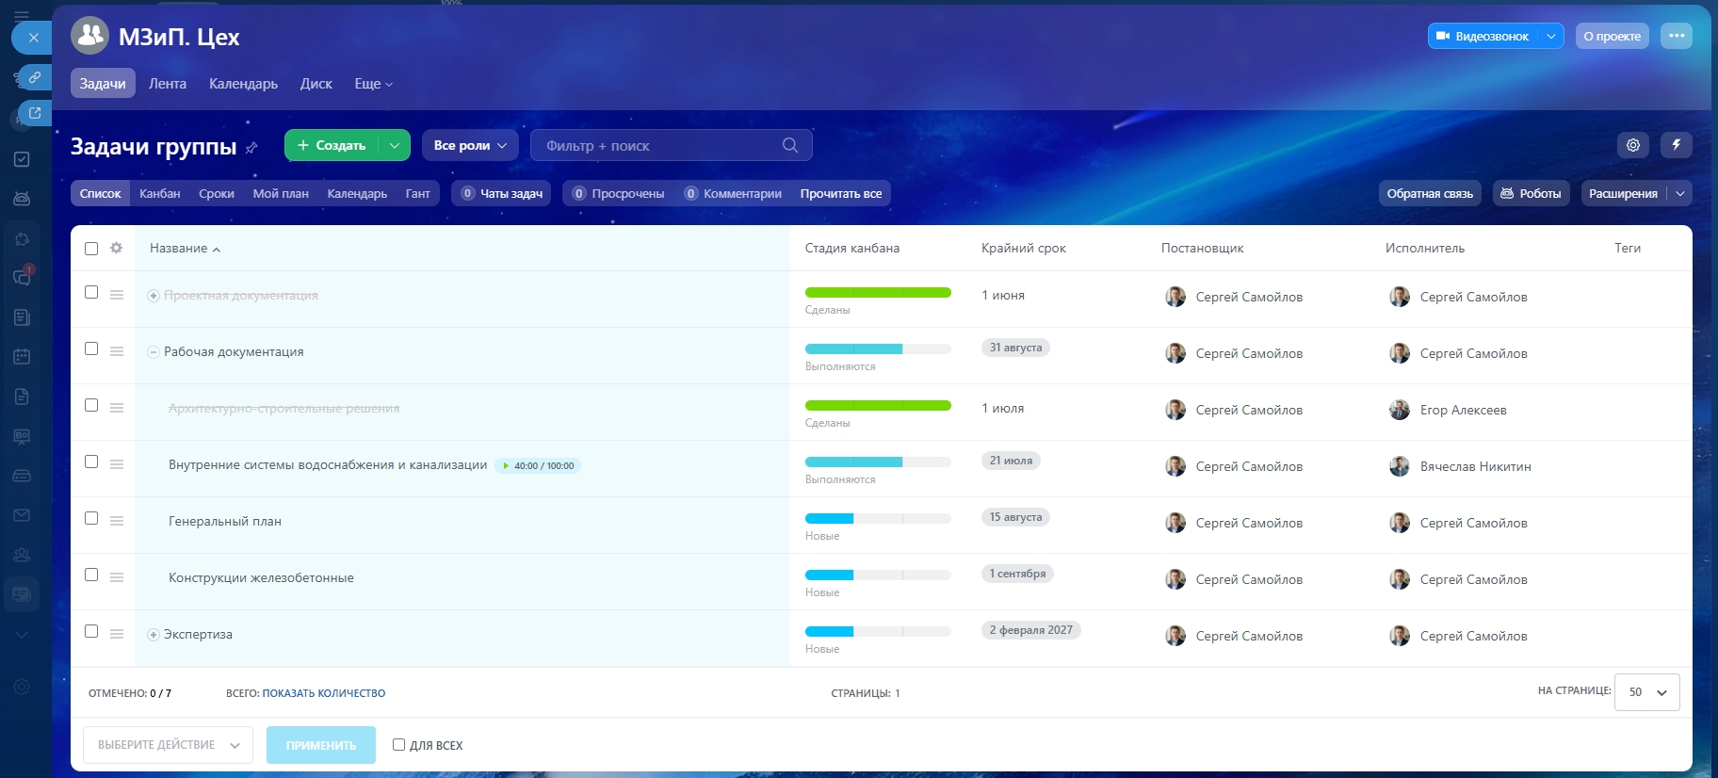
Task: Open the Все роли dropdown
Action: coord(470,145)
